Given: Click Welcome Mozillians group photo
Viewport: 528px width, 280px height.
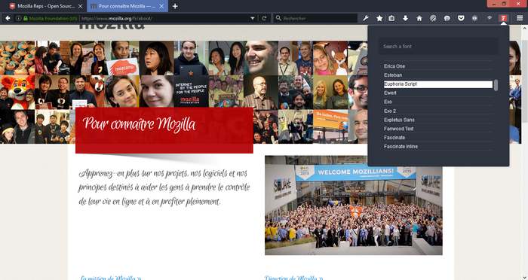Looking at the screenshot, I should [354, 205].
